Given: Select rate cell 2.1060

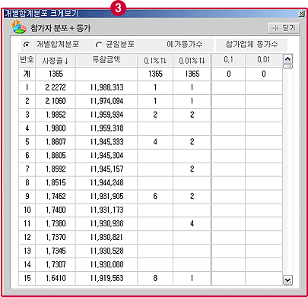Looking at the screenshot, I should point(56,101).
